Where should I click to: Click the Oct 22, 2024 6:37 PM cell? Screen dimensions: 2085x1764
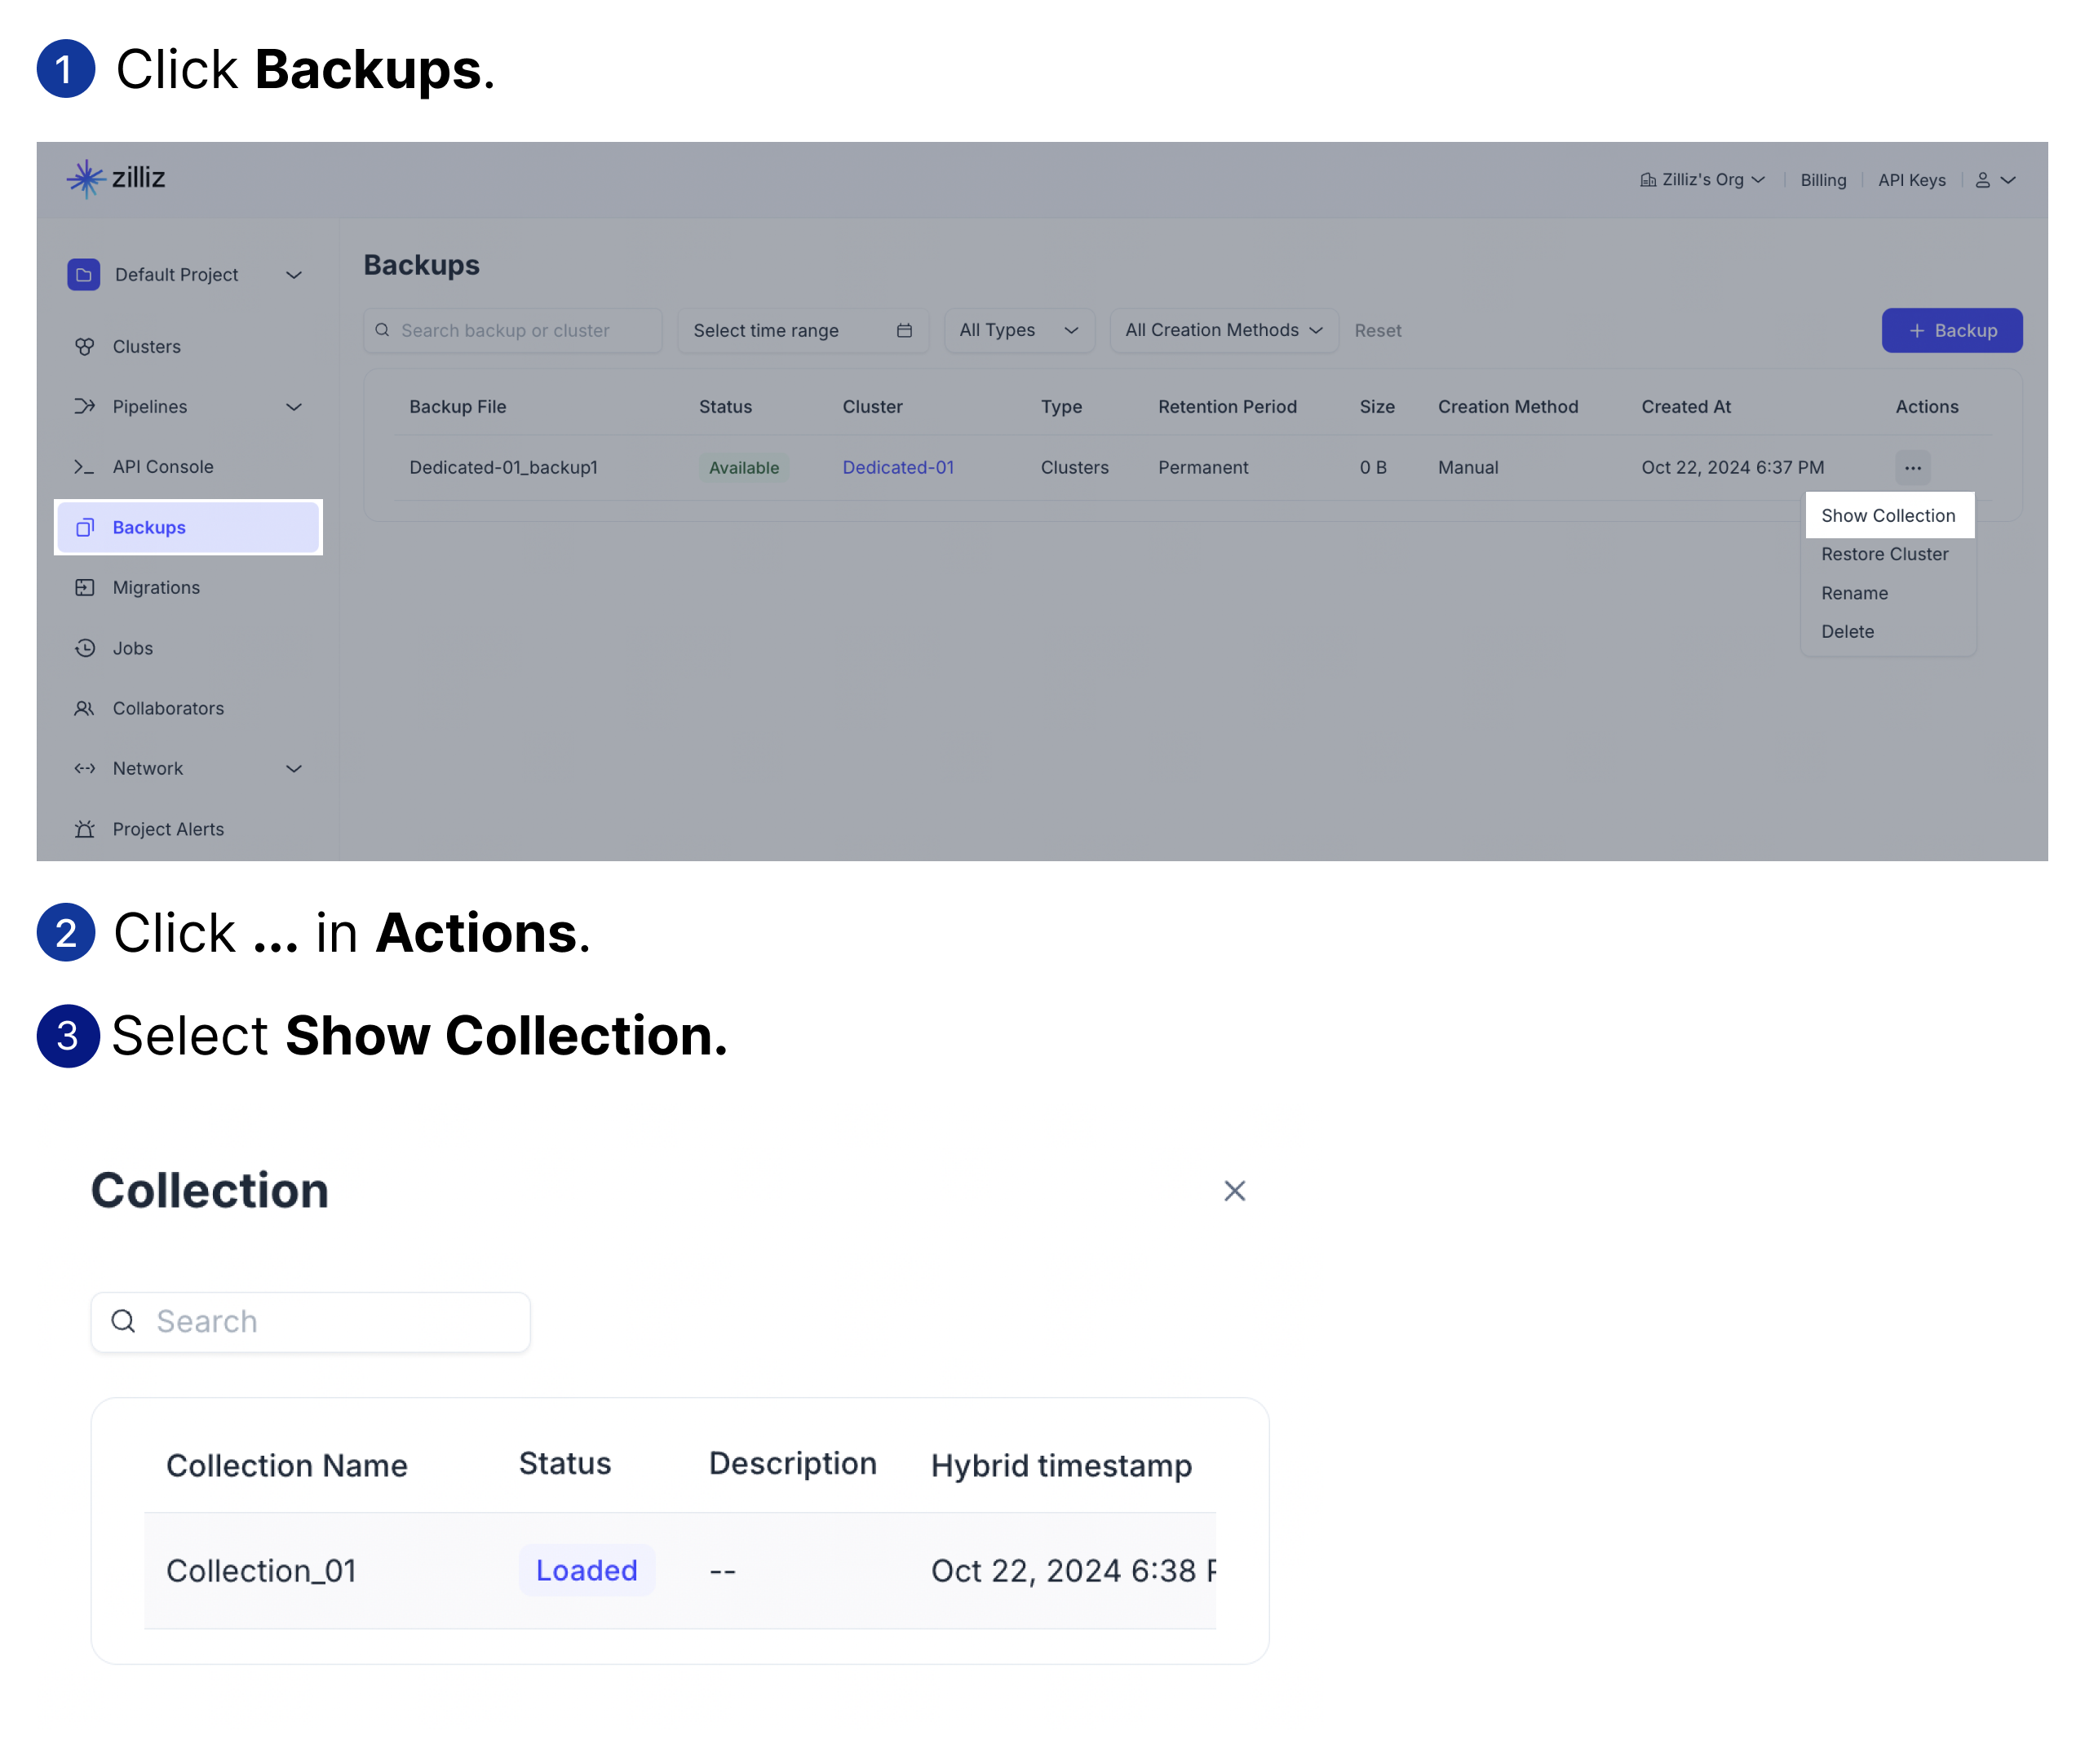pyautogui.click(x=1732, y=467)
